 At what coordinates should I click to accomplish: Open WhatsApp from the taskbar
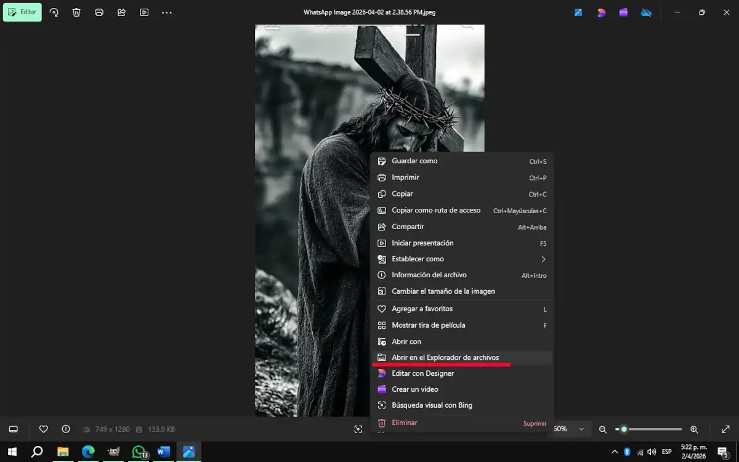click(x=138, y=452)
